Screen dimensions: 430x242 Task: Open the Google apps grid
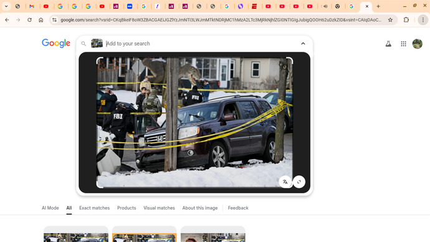pyautogui.click(x=403, y=44)
